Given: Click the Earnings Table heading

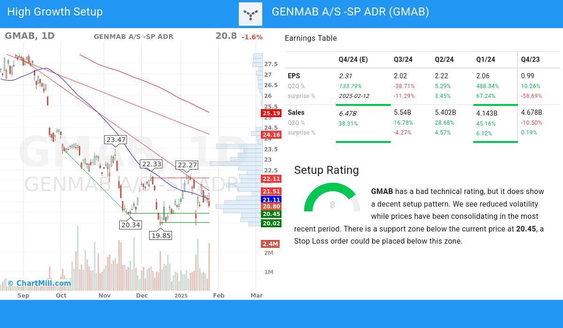Looking at the screenshot, I should click(x=311, y=38).
